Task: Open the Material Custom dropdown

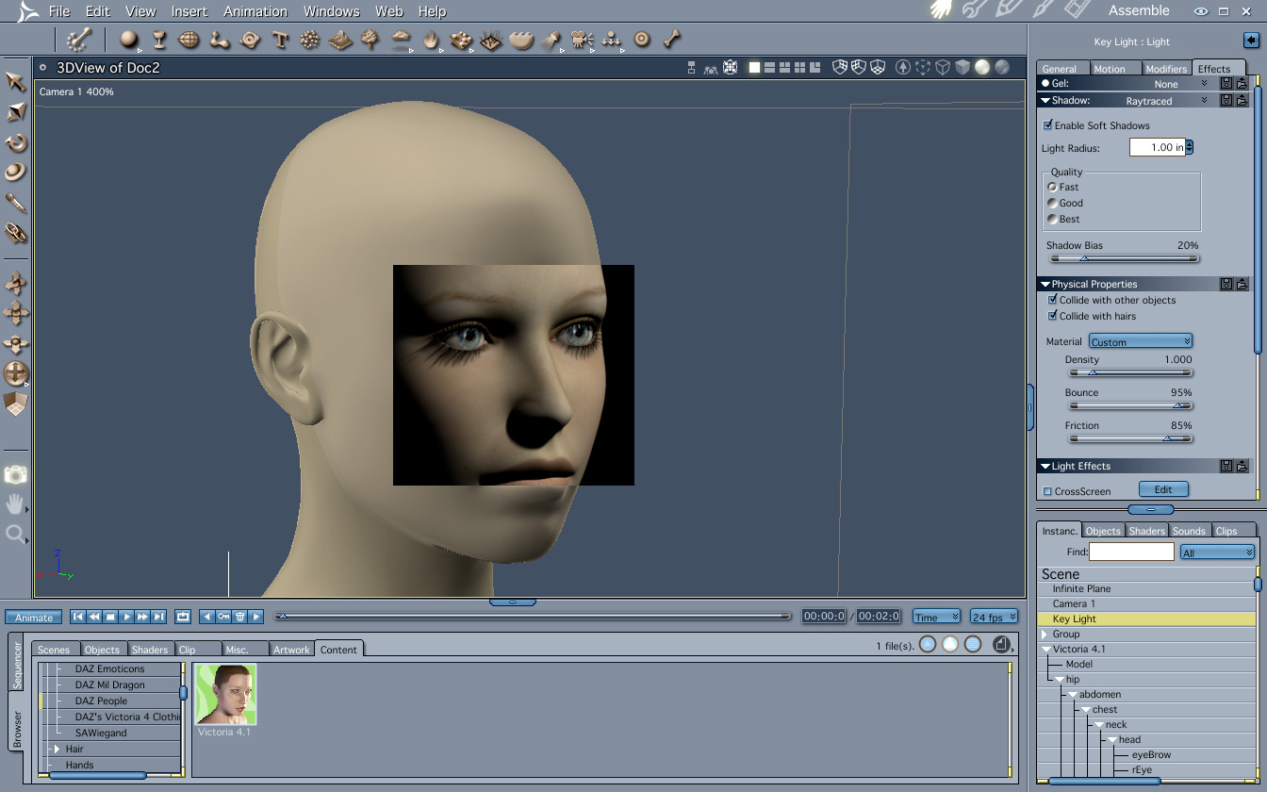Action: (1141, 341)
